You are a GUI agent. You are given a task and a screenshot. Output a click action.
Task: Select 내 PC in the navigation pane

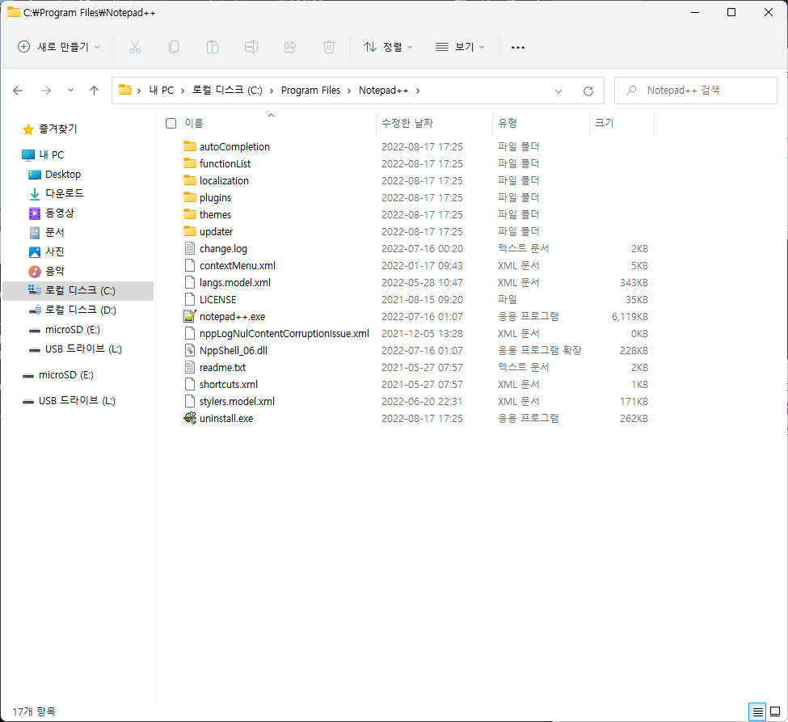(x=43, y=155)
